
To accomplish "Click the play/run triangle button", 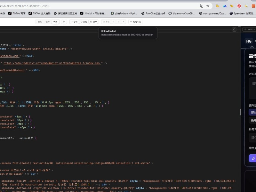I will pyautogui.click(x=64, y=22).
